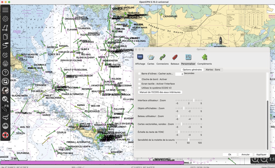This screenshot has width=275, height=168.
Task: Click own ship icon on the map
Action: pos(220,40)
